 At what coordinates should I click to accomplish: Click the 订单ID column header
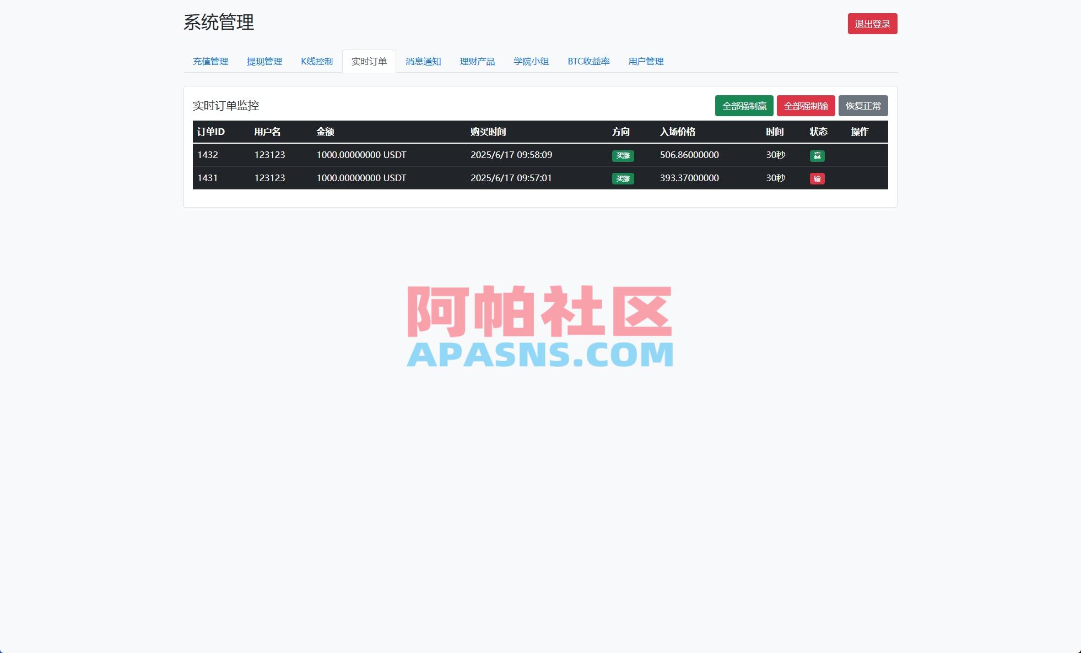210,132
